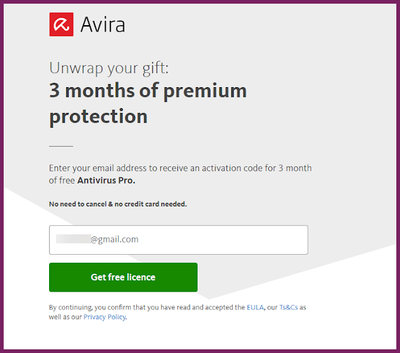Viewport: 400px width, 353px height.
Task: Click the 'Unwrap your gift:' heading
Action: click(x=110, y=68)
